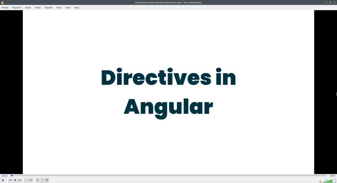Toggle loop/repeat mode

pos(42,180)
